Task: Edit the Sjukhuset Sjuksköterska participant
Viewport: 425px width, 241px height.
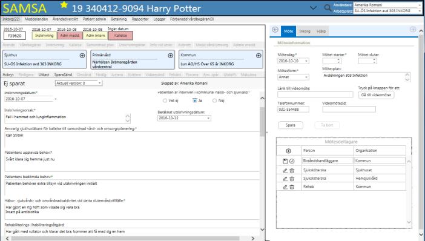Action: pos(285,171)
